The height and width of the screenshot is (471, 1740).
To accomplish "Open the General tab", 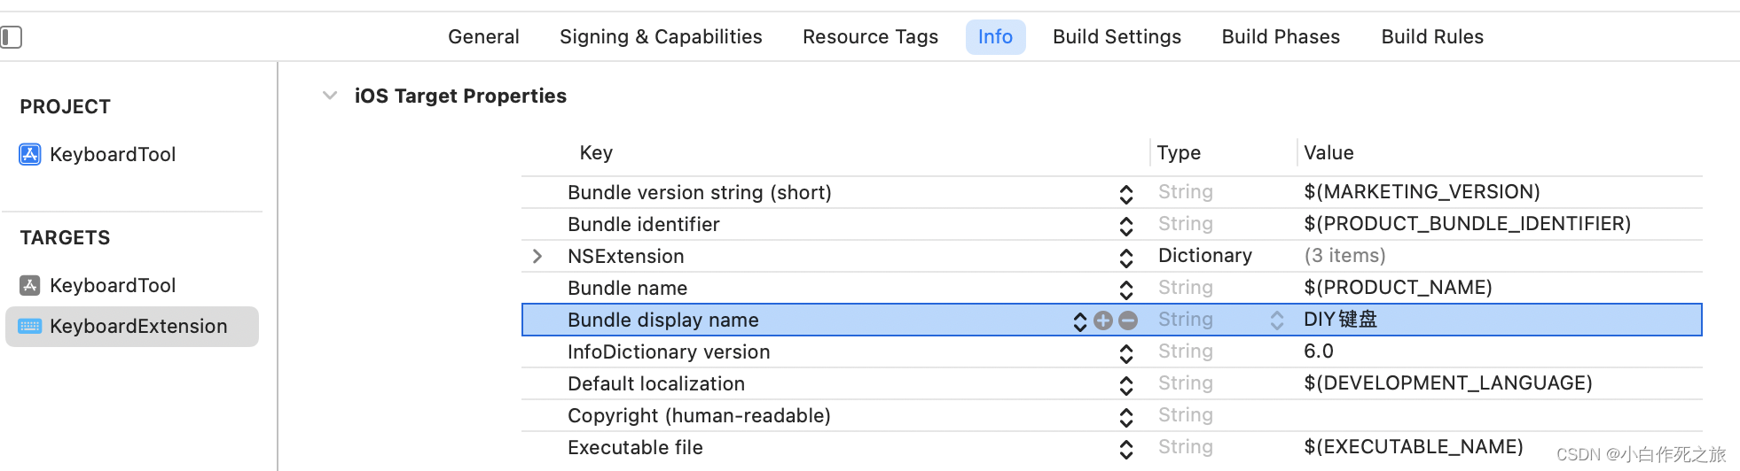I will click(x=483, y=37).
